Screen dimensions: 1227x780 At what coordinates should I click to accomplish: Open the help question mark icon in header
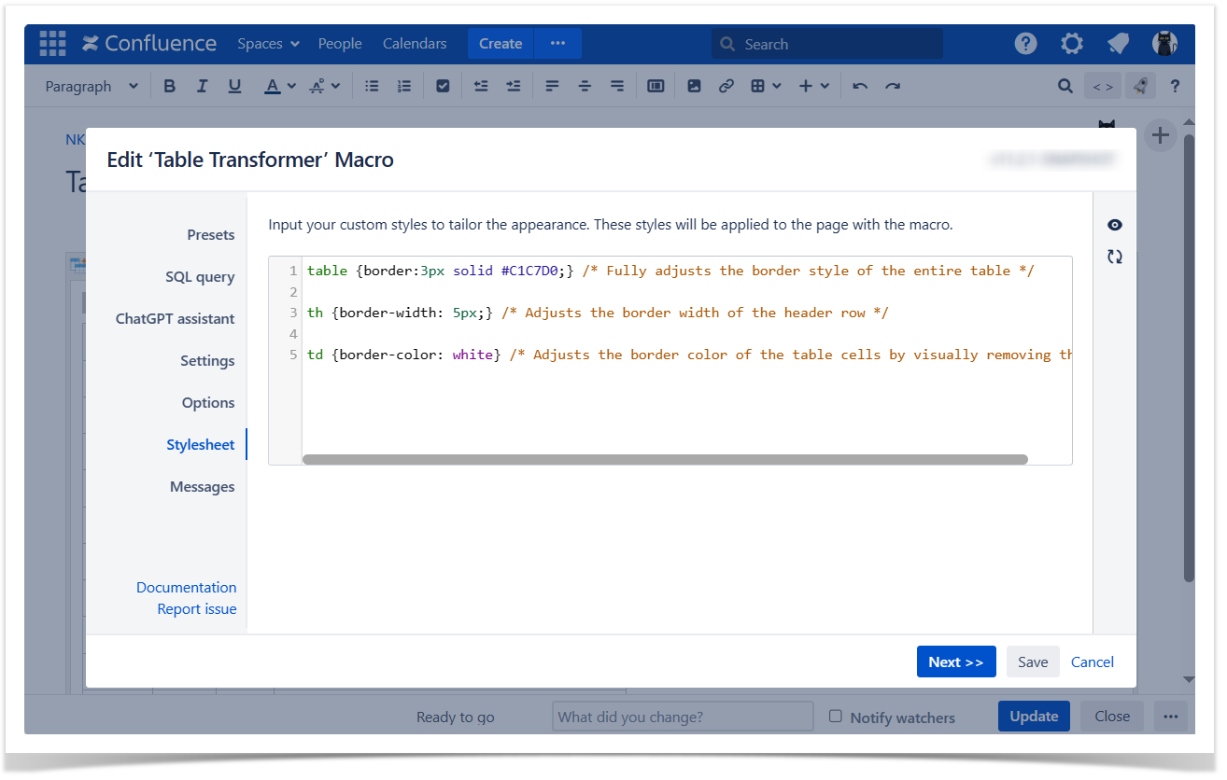click(1025, 44)
